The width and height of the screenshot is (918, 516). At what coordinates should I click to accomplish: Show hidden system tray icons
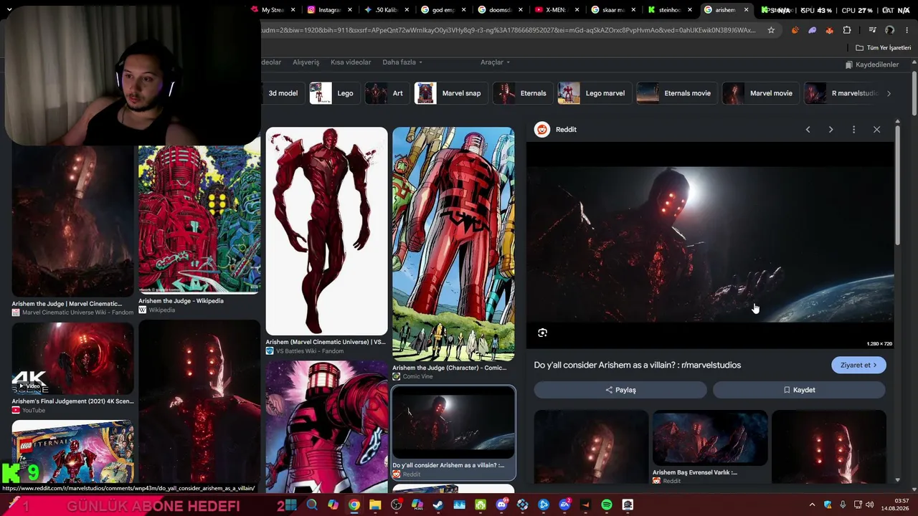[x=812, y=505]
